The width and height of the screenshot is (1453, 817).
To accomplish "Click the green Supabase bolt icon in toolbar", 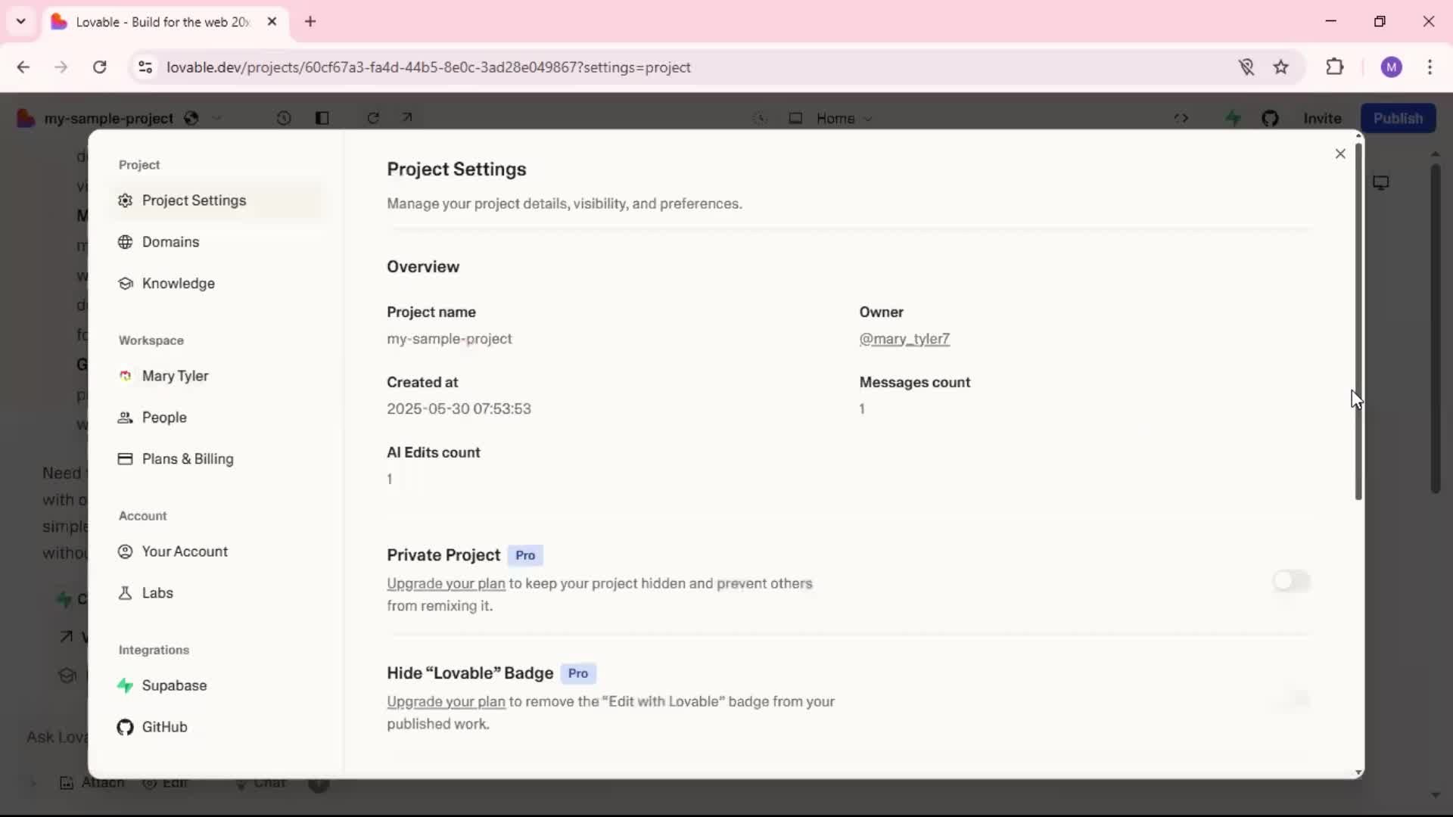I will pos(1233,118).
